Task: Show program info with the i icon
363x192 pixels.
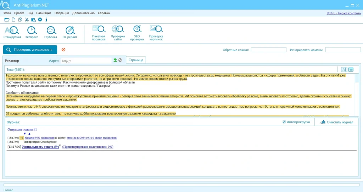Action: click(x=46, y=20)
